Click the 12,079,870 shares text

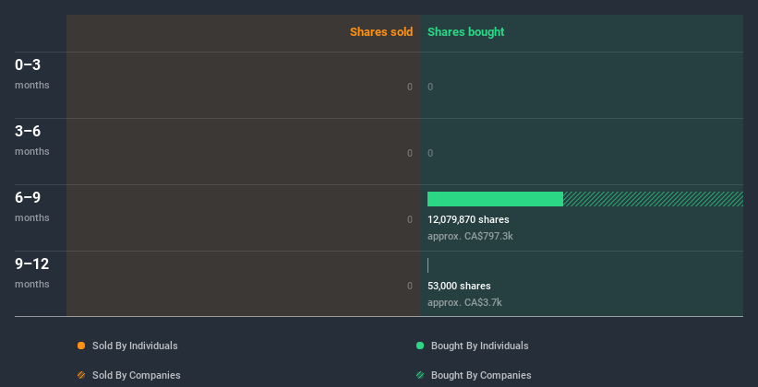click(468, 219)
